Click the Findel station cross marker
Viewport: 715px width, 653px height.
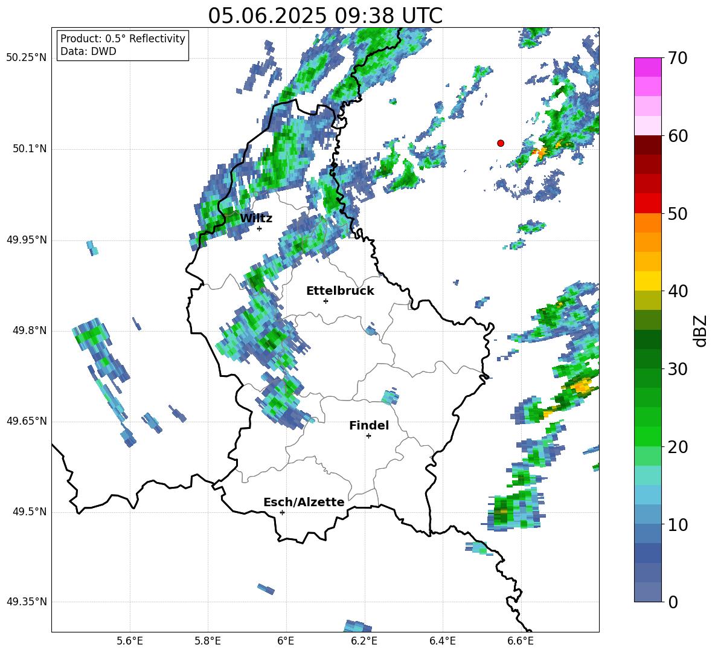(368, 436)
